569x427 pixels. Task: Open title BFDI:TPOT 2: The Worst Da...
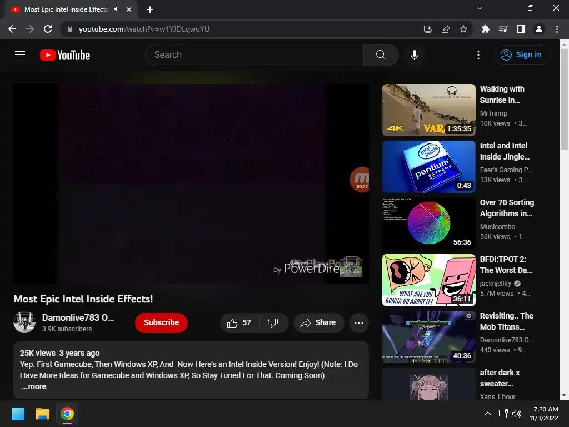pyautogui.click(x=506, y=265)
